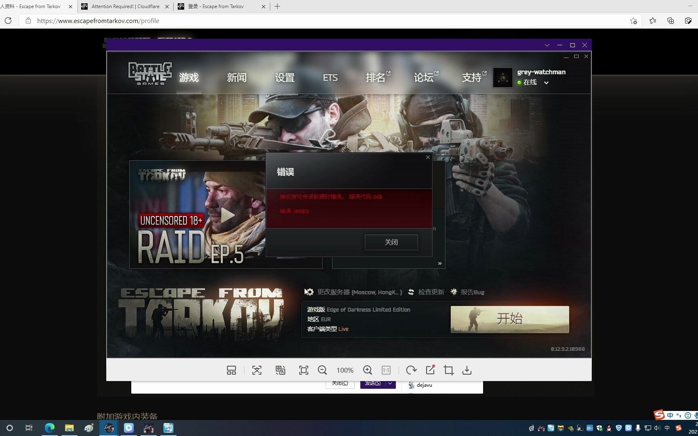Save the image with the download icon
Screen dimensions: 698x436
[467, 370]
